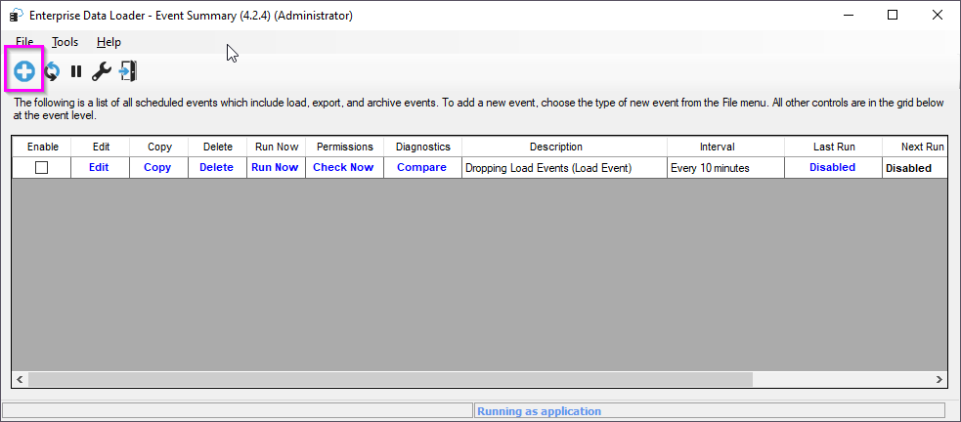The image size is (961, 422).
Task: Click the horizontal scrollbar right arrow
Action: pos(939,379)
